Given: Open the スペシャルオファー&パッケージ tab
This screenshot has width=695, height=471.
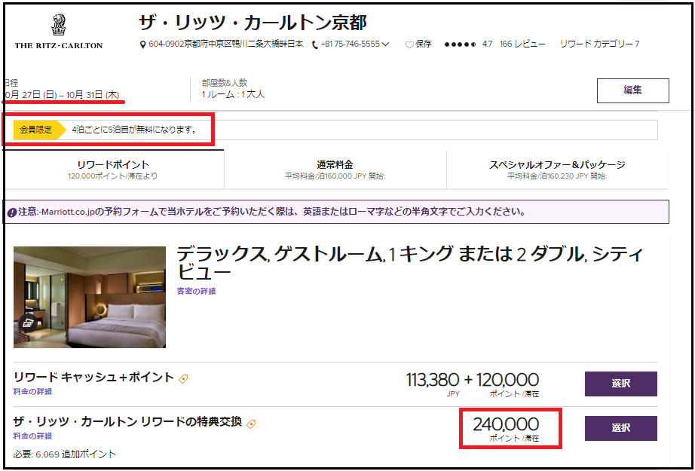Looking at the screenshot, I should coord(557,170).
